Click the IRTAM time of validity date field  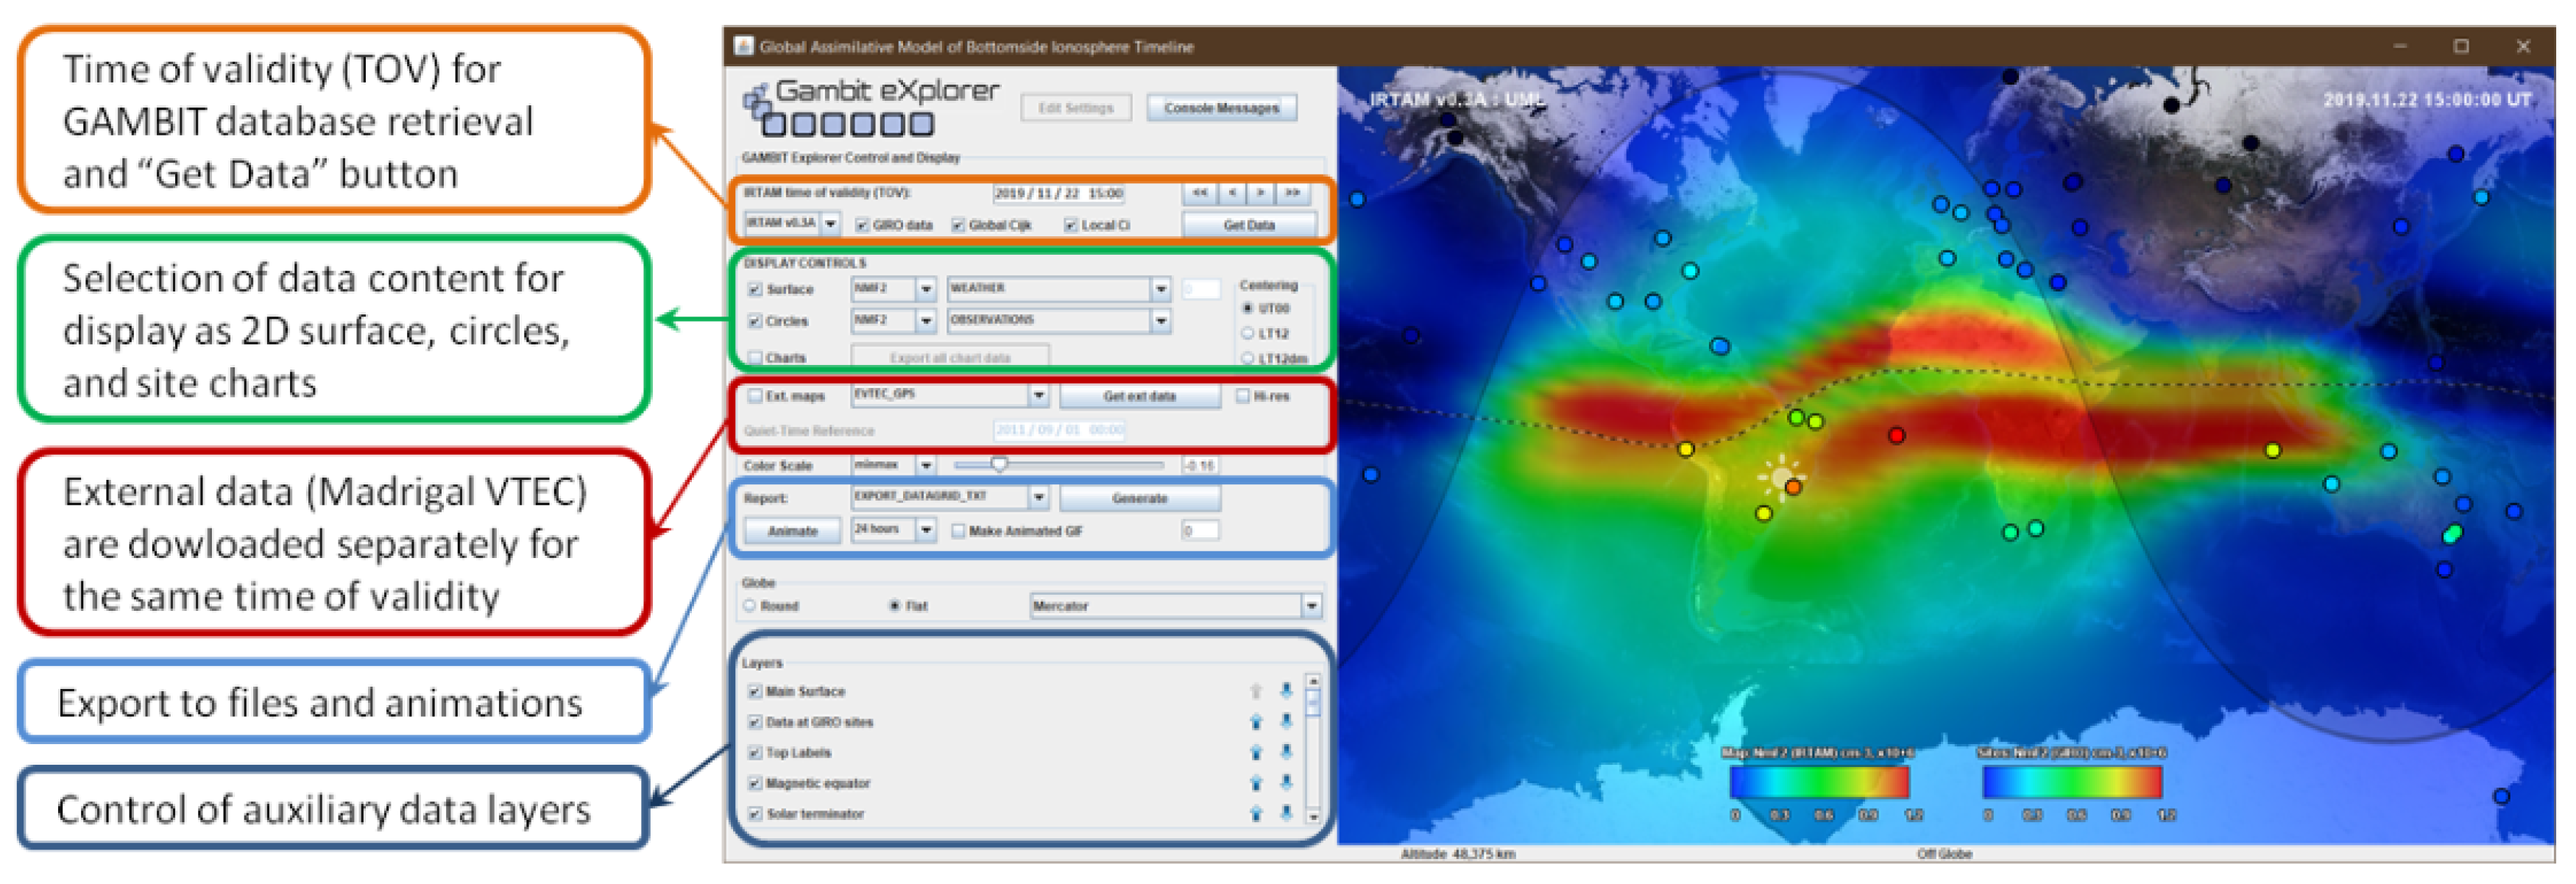pos(1058,193)
